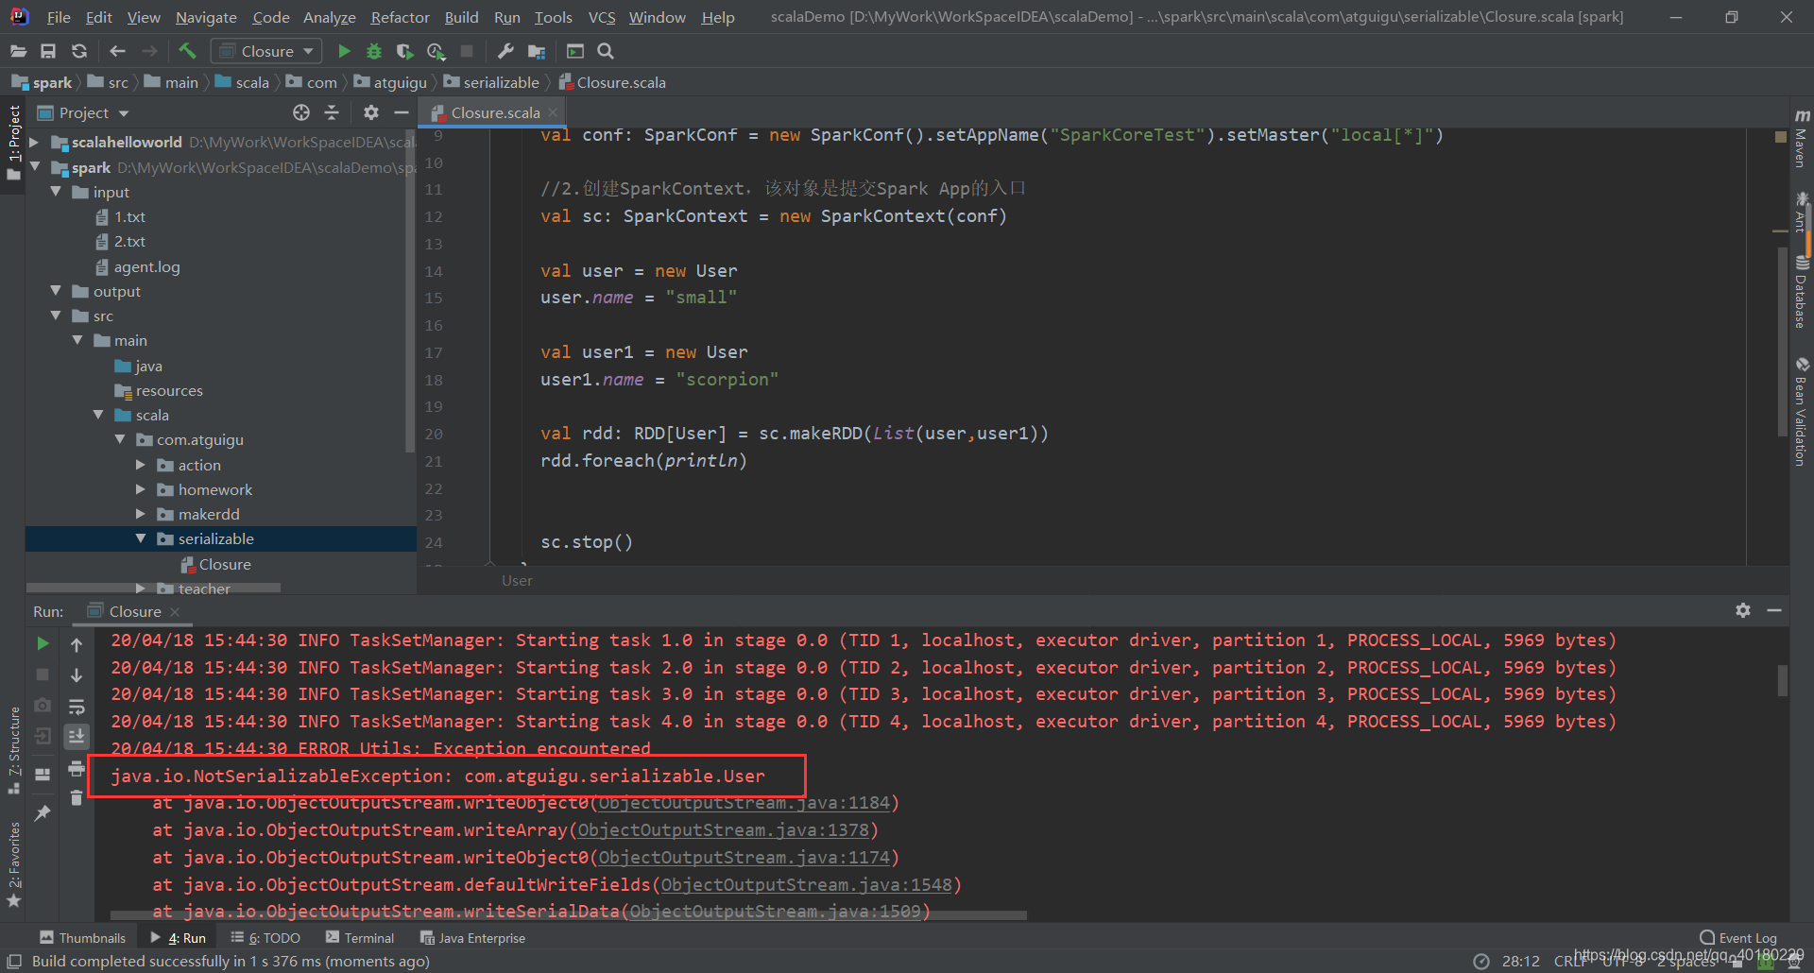Run Closure with the green play icon
The height and width of the screenshot is (973, 1814).
[344, 51]
